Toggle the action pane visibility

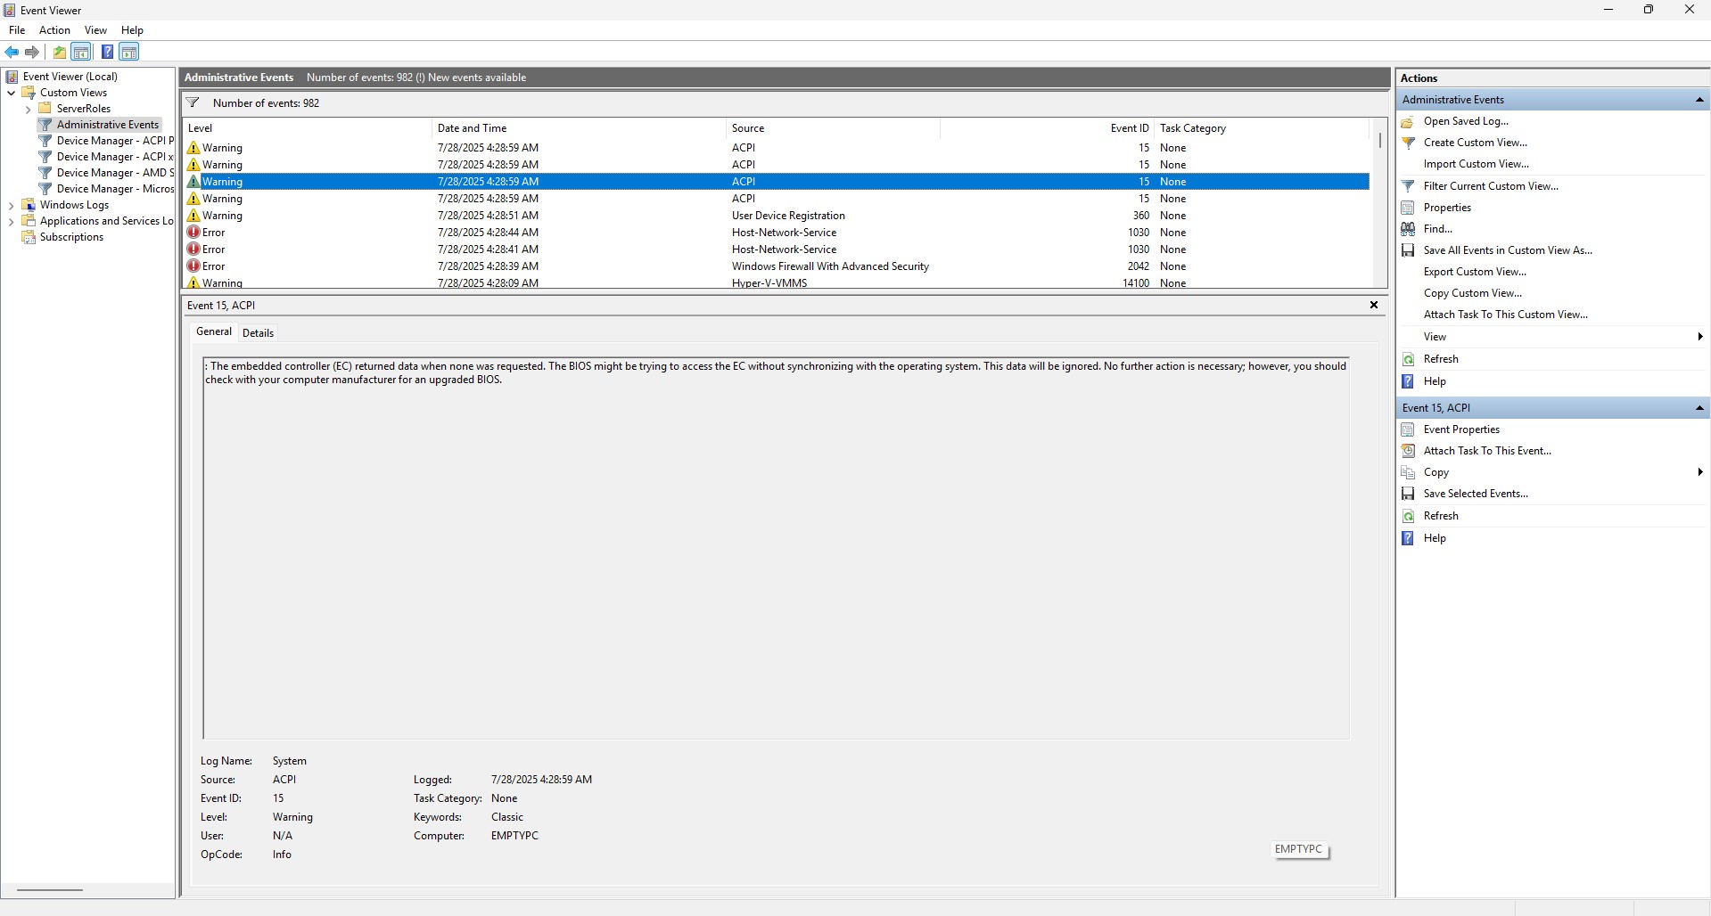click(x=129, y=52)
